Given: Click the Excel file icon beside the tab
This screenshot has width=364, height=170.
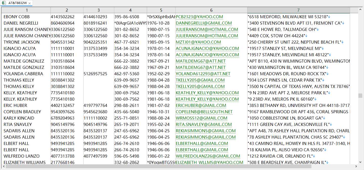Looking at the screenshot, I should point(4,3).
